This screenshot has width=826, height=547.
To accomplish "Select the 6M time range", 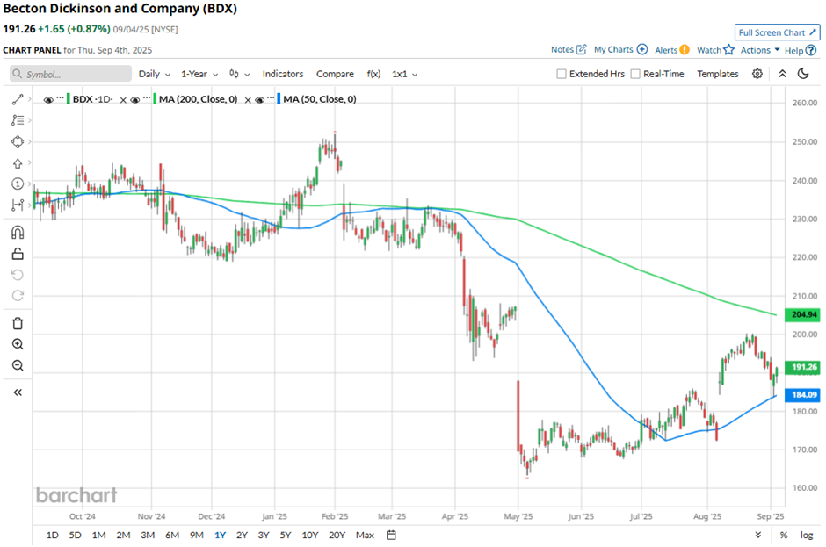I will [172, 535].
